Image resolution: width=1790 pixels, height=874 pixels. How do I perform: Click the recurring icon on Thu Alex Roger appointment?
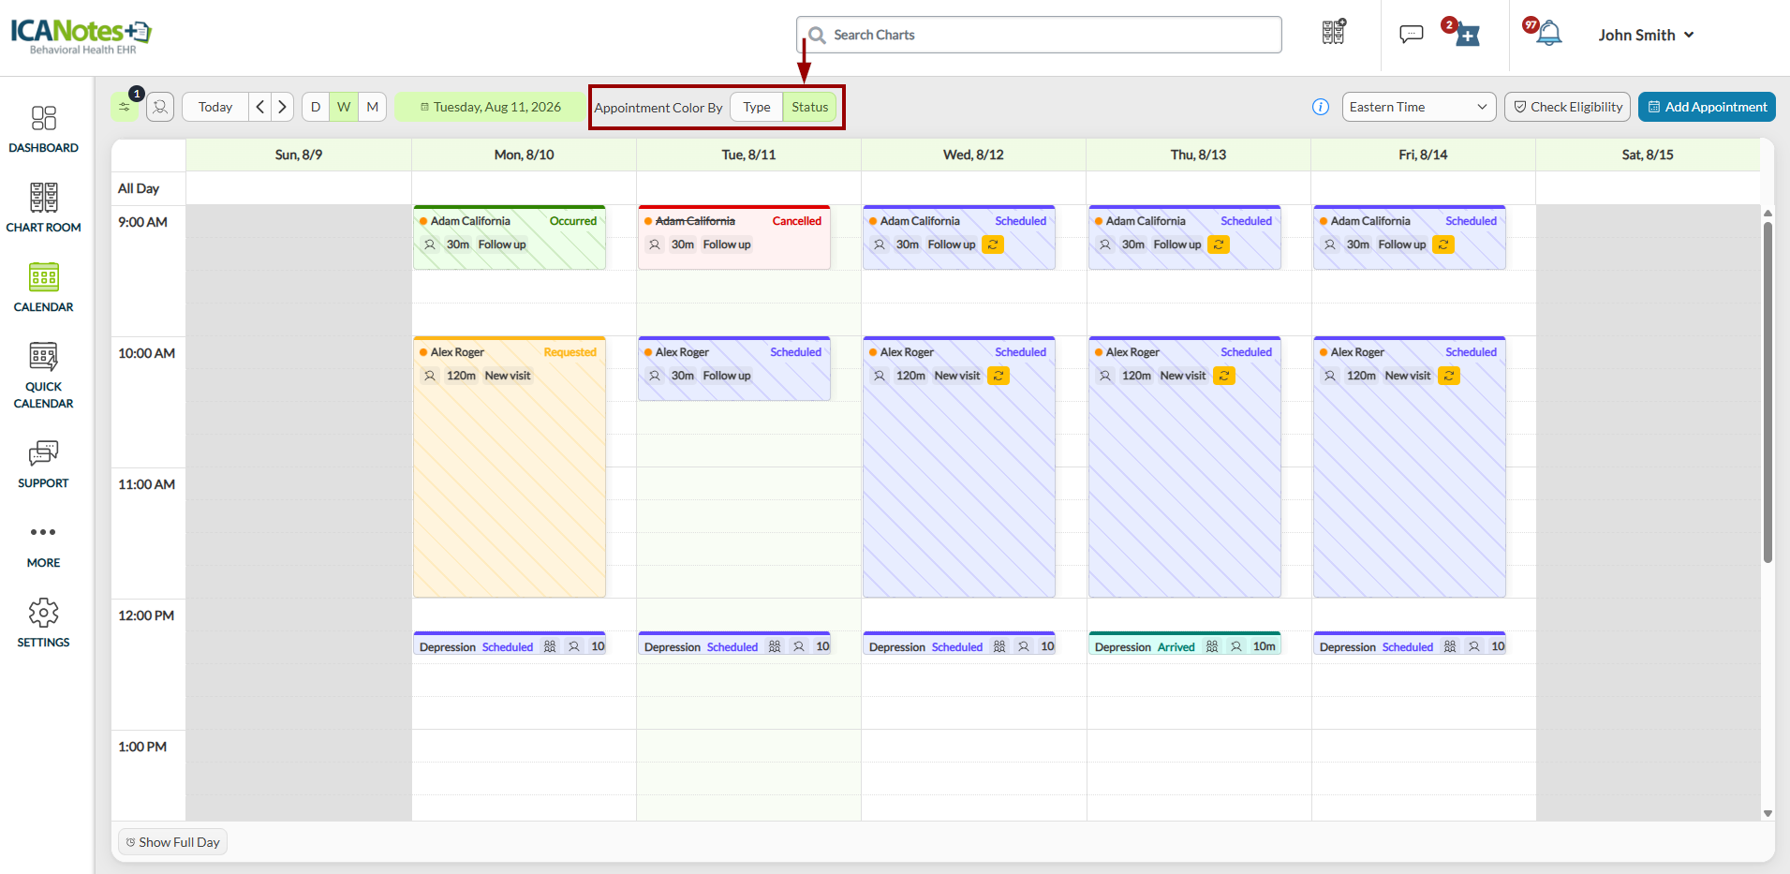point(1224,376)
